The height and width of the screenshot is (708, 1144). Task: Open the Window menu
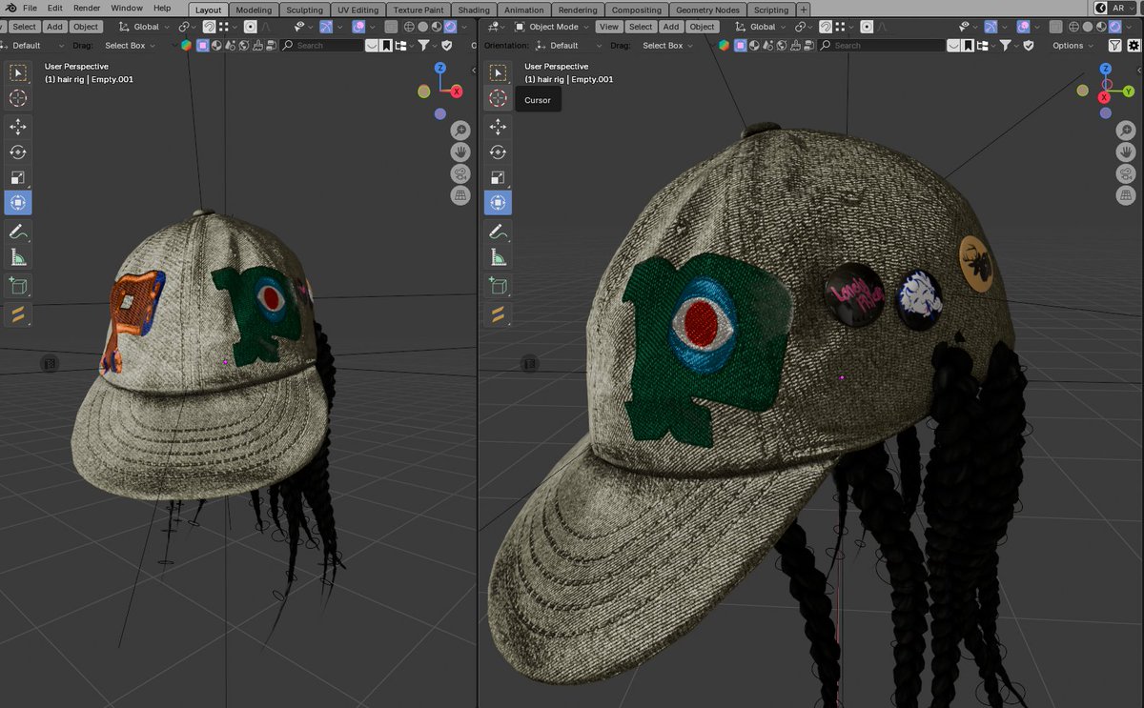pos(127,8)
